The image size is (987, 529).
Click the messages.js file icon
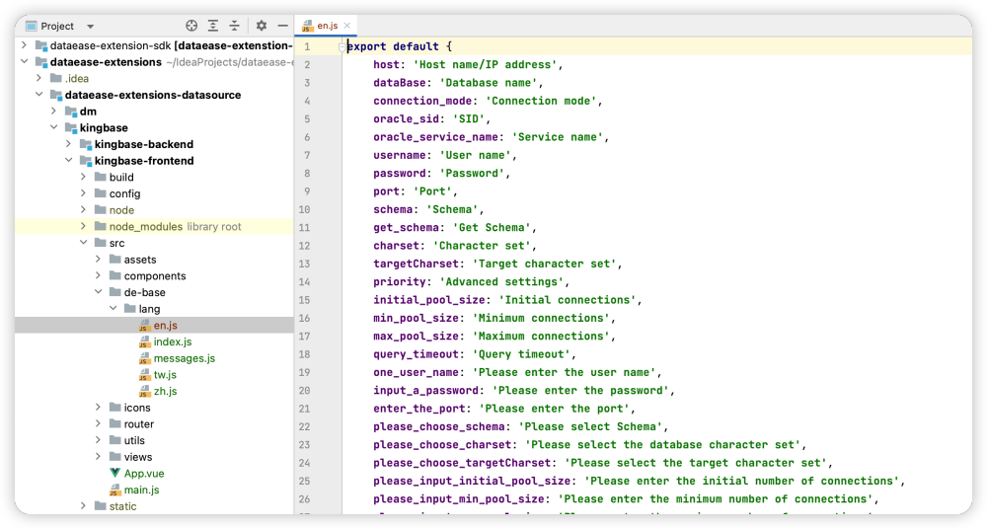pyautogui.click(x=145, y=358)
